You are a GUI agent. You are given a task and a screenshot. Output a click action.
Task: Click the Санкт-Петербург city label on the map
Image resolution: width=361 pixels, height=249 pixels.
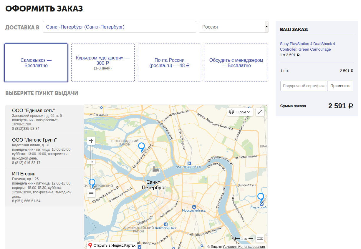pos(154,185)
